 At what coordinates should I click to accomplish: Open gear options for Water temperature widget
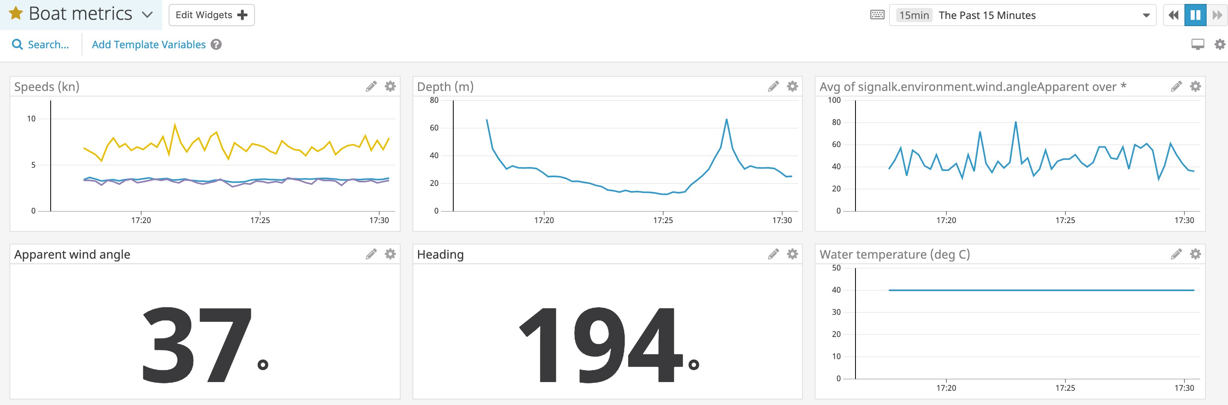[x=1195, y=254]
